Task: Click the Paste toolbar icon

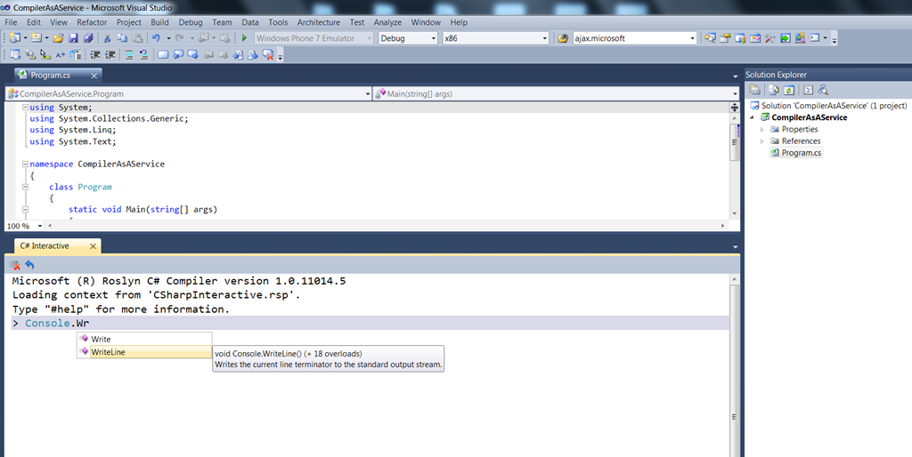Action: coord(137,38)
